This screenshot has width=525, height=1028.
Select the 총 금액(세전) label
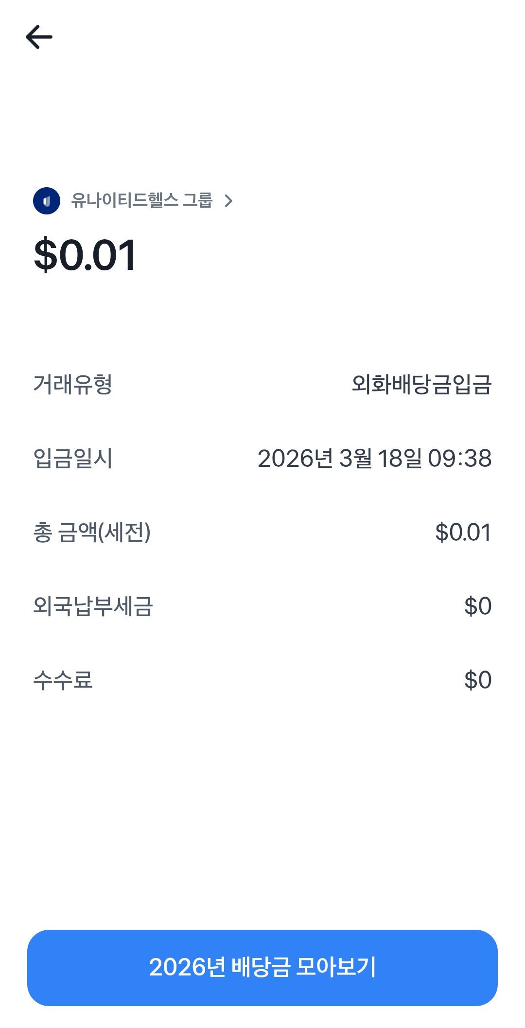pyautogui.click(x=92, y=532)
